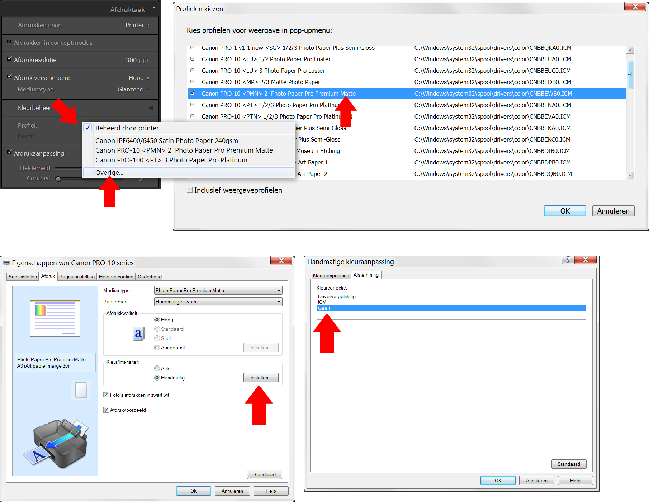The width and height of the screenshot is (649, 502).
Task: Choose Overige... from the profile menu
Action: pyautogui.click(x=109, y=173)
